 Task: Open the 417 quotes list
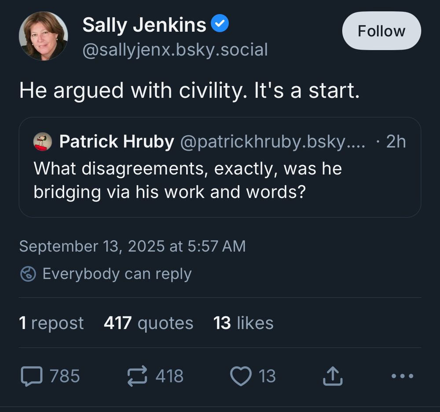[148, 323]
